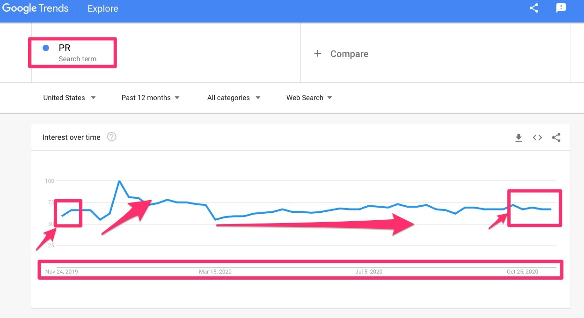Viewport: 584px width, 318px height.
Task: Click the Compare button to add term
Action: [349, 54]
